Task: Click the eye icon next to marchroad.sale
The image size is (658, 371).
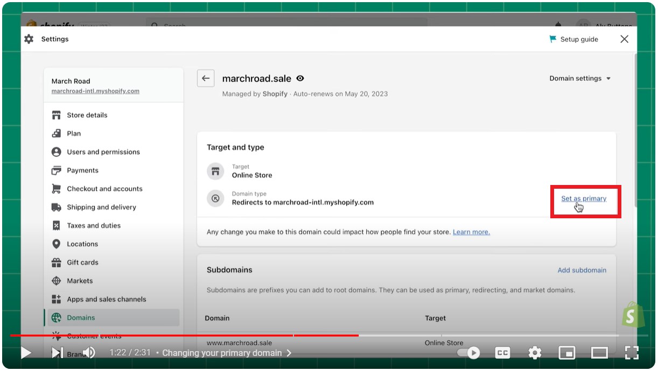Action: [x=300, y=79]
